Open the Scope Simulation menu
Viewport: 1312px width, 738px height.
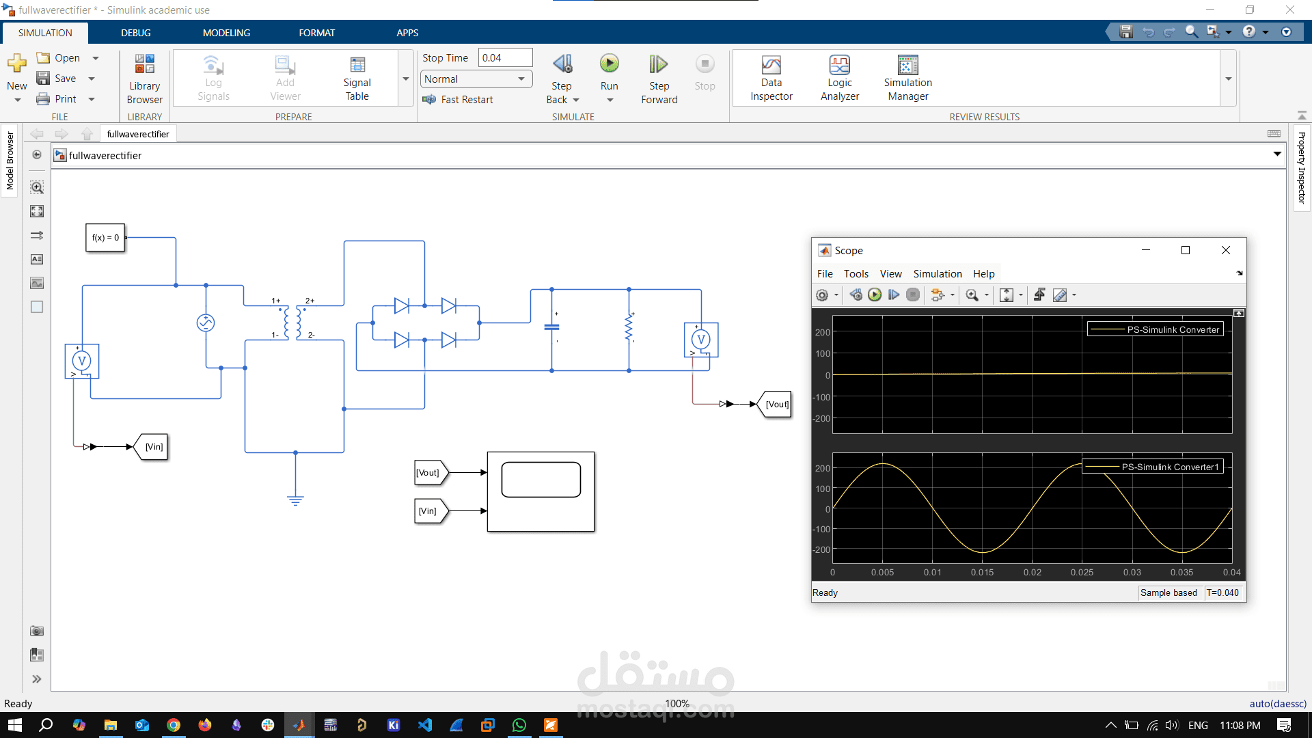pyautogui.click(x=937, y=274)
